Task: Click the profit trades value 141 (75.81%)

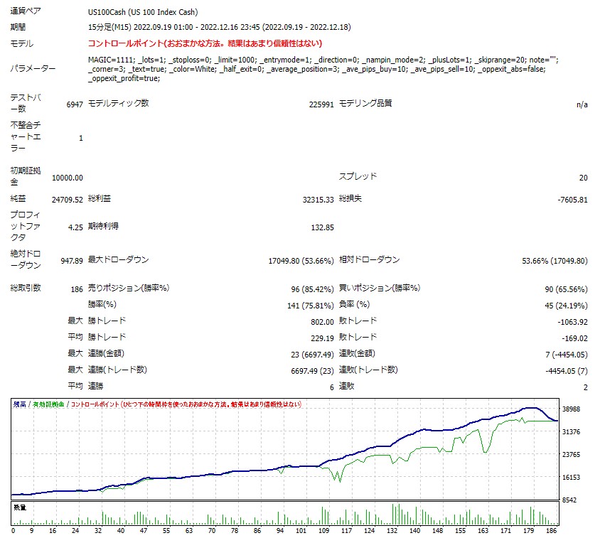Action: click(x=310, y=306)
